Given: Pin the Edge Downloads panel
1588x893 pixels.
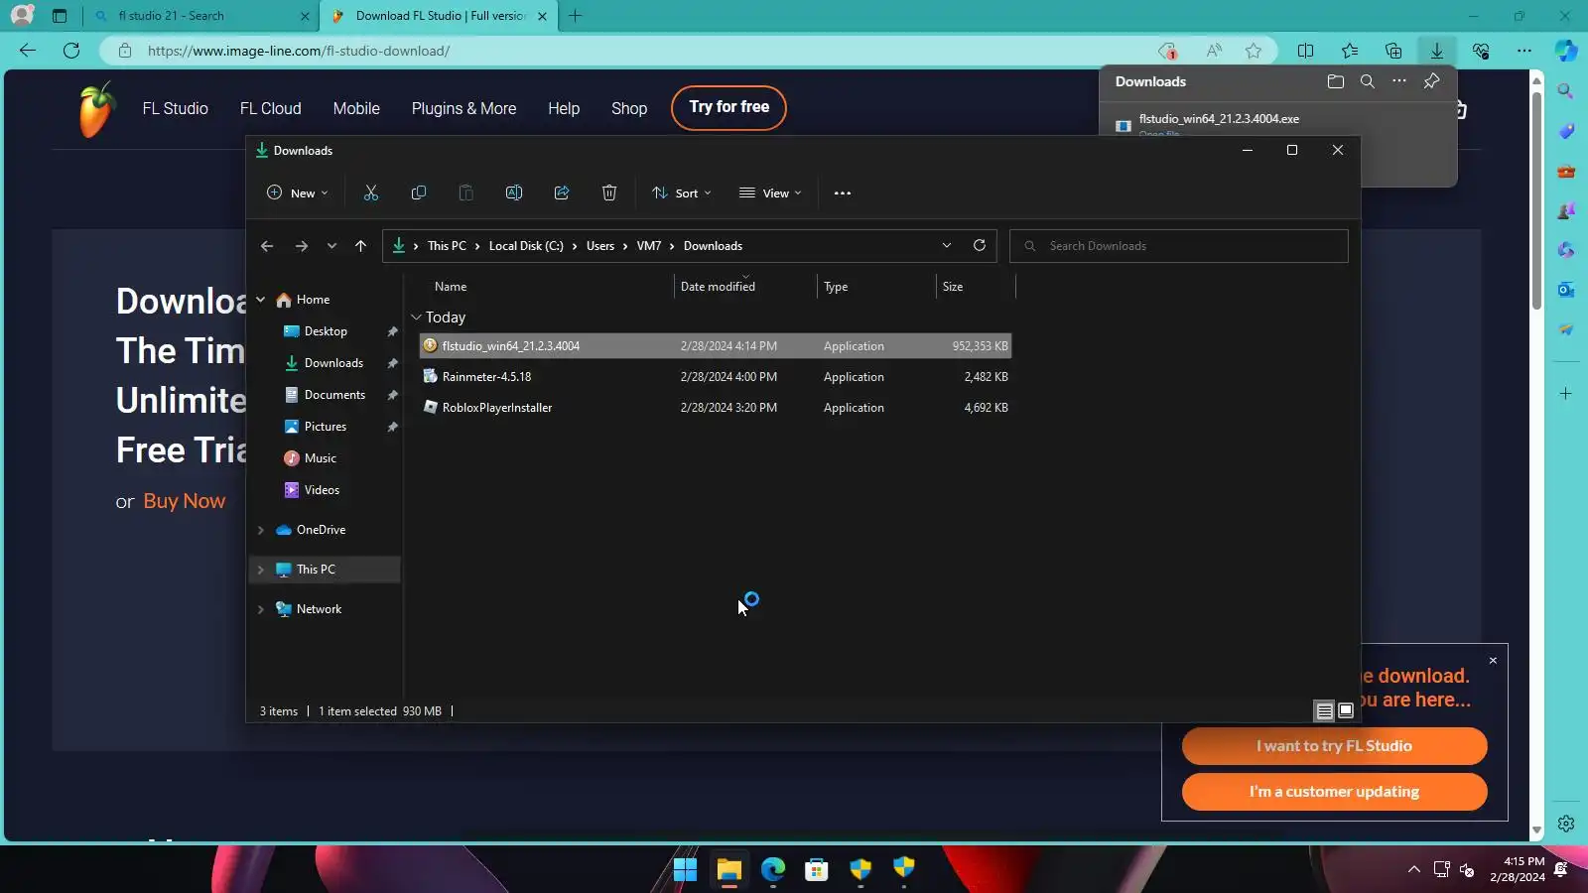Looking at the screenshot, I should [1431, 81].
